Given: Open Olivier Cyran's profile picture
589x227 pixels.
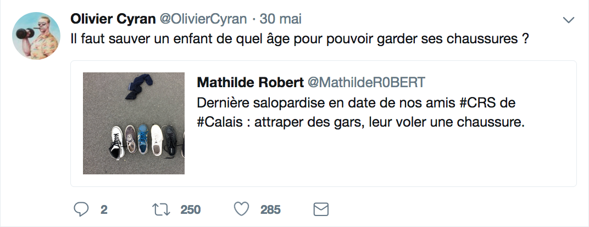Looking at the screenshot, I should [x=36, y=37].
